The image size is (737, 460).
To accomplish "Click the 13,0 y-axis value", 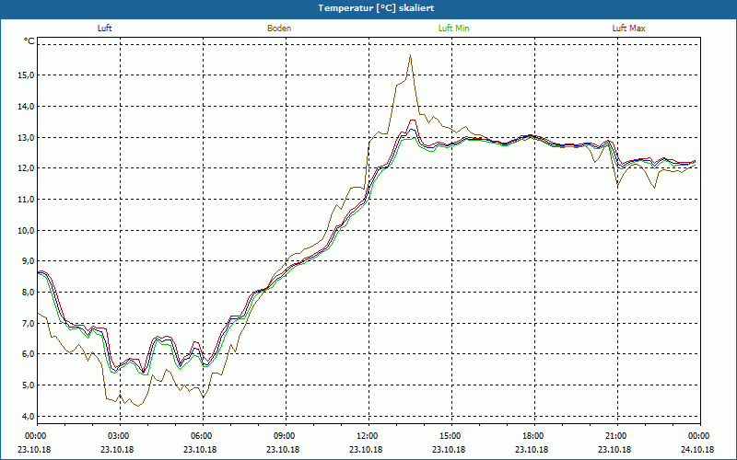I will pos(26,137).
